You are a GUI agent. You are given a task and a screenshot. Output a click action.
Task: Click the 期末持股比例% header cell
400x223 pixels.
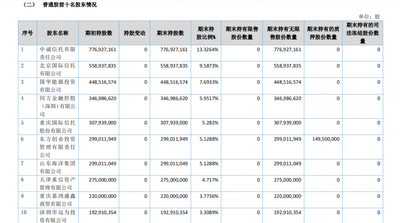pyautogui.click(x=206, y=33)
